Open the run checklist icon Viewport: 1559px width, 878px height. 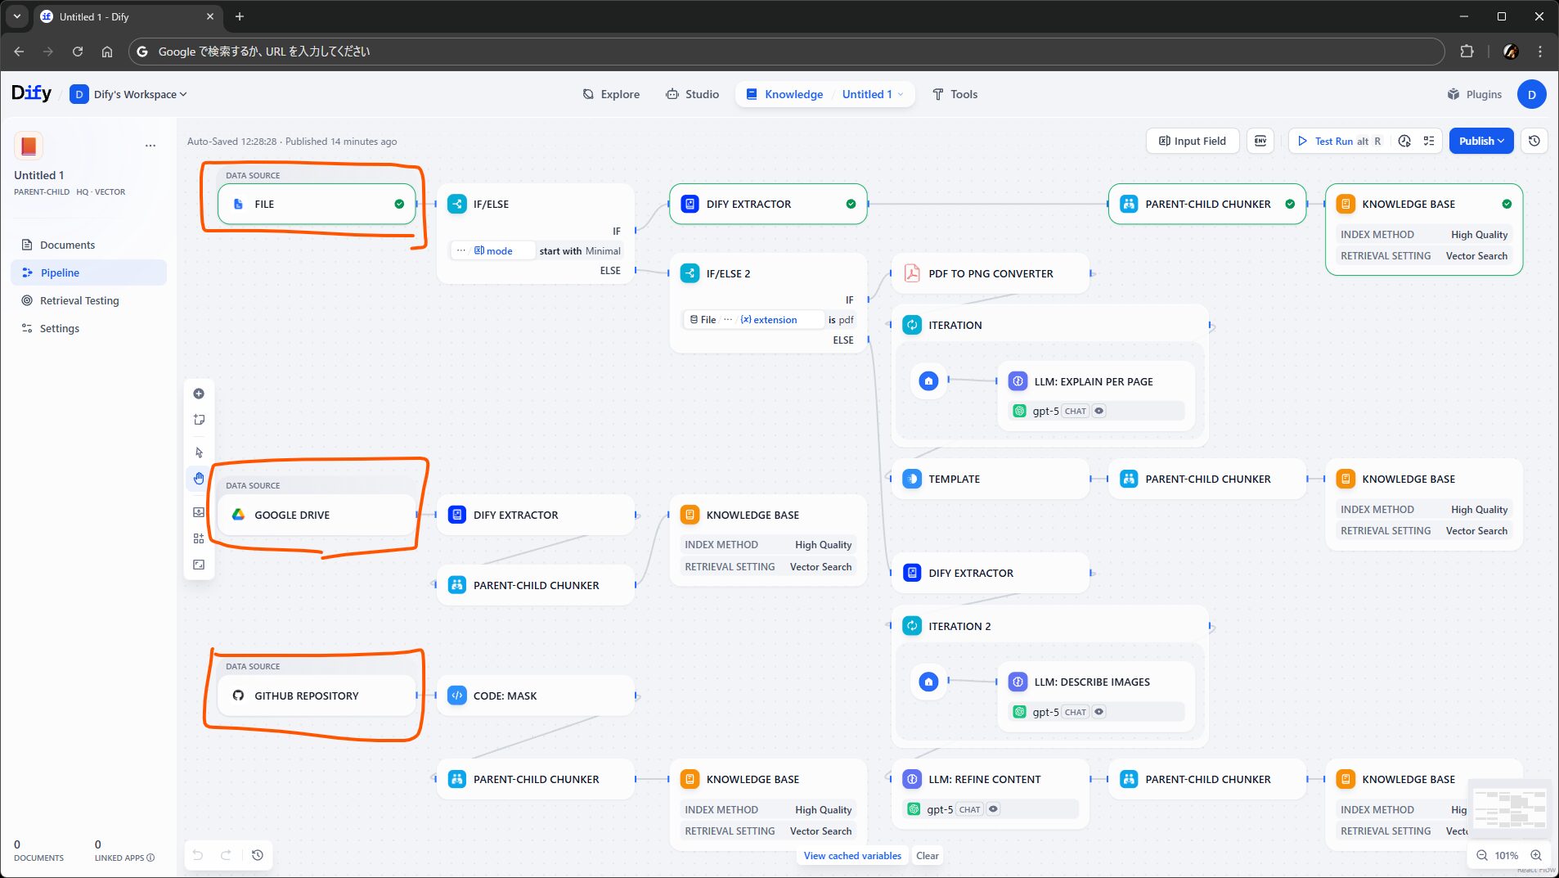coord(1429,141)
